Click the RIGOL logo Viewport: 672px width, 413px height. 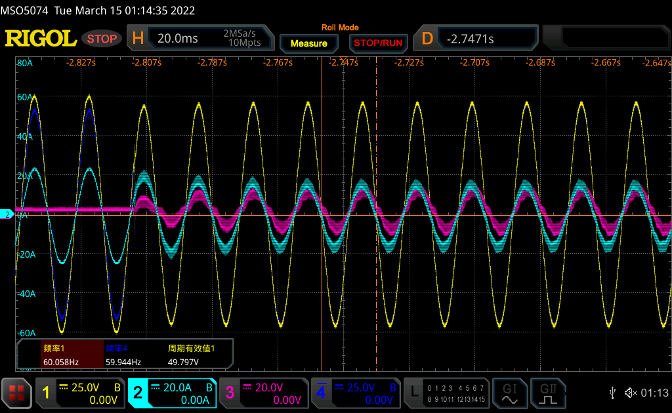coord(41,39)
